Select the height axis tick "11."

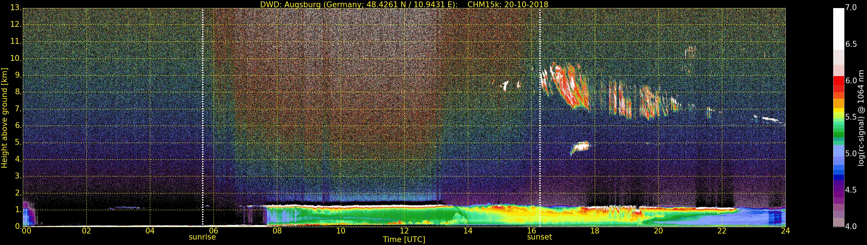tap(16, 41)
